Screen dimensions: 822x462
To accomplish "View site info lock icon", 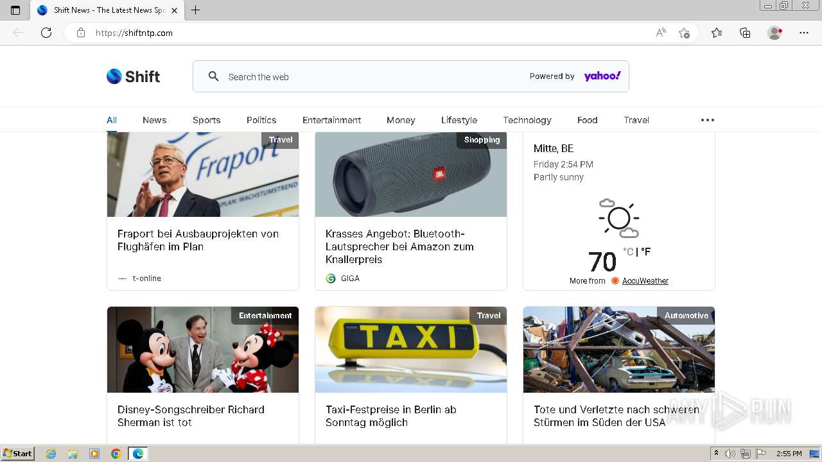I will 81,33.
